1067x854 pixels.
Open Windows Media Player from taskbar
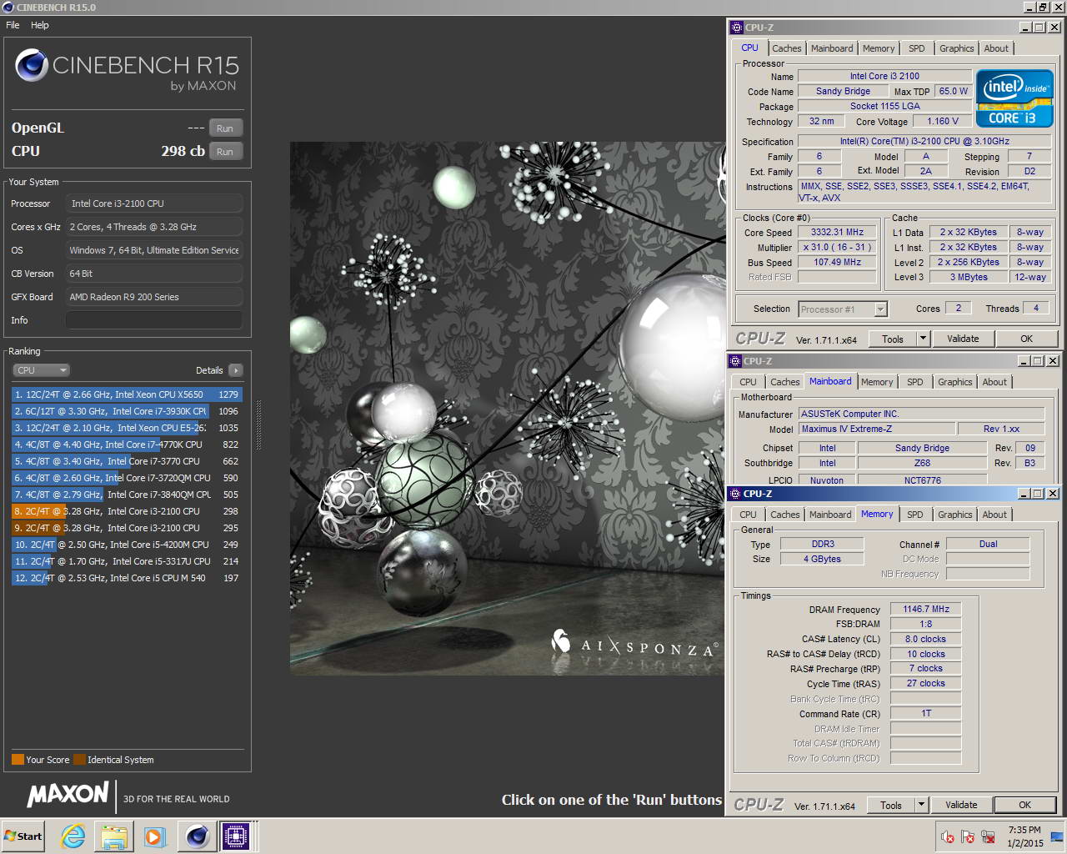point(154,836)
